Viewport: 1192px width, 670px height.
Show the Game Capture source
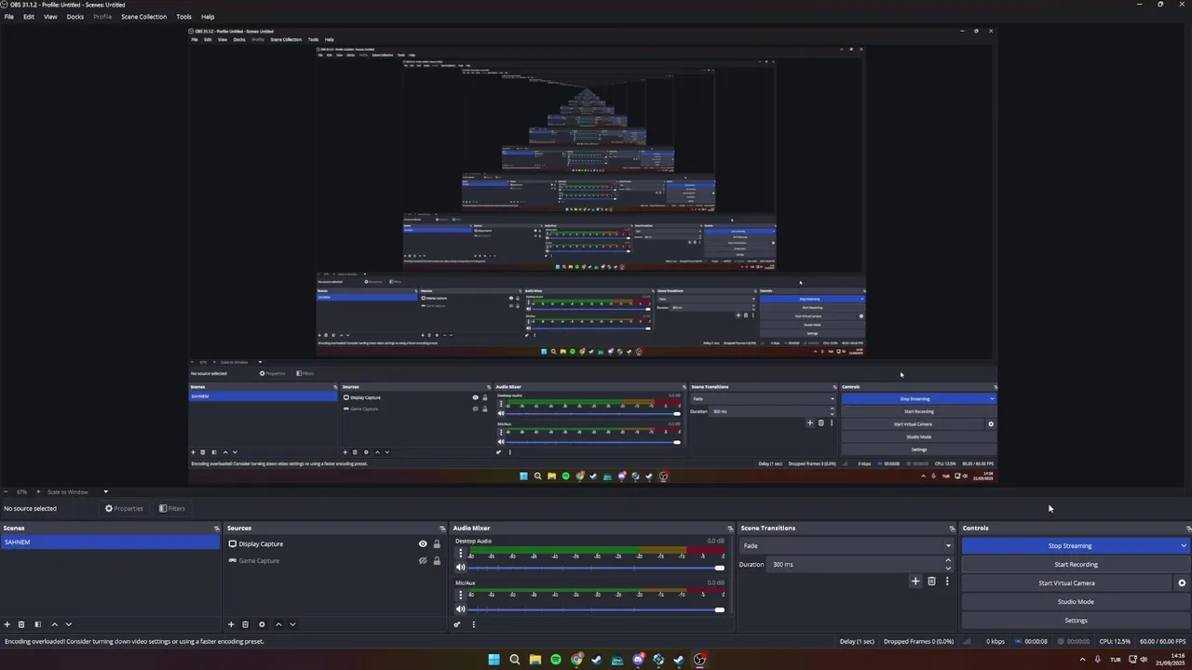tap(423, 561)
